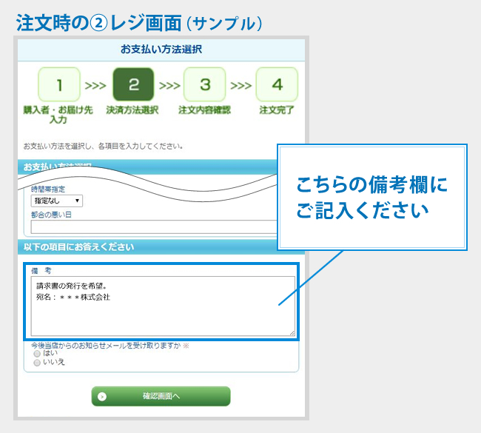Select the はい radio button
Screen dimensions: 481x433
point(37,354)
